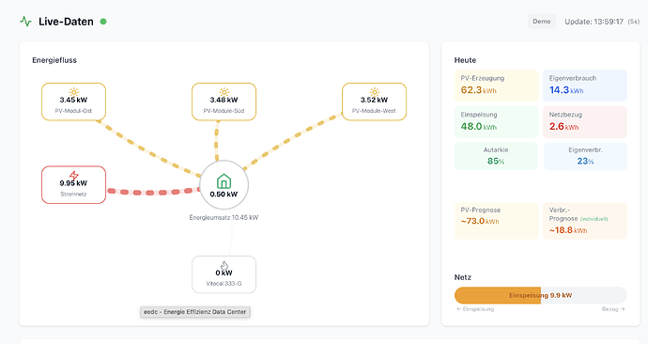Click the green house icon
Image resolution: width=648 pixels, height=344 pixels.
coord(224,181)
